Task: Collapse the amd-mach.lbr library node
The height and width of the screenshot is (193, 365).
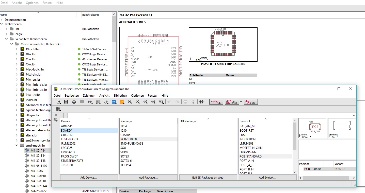Action: pyautogui.click(x=17, y=146)
